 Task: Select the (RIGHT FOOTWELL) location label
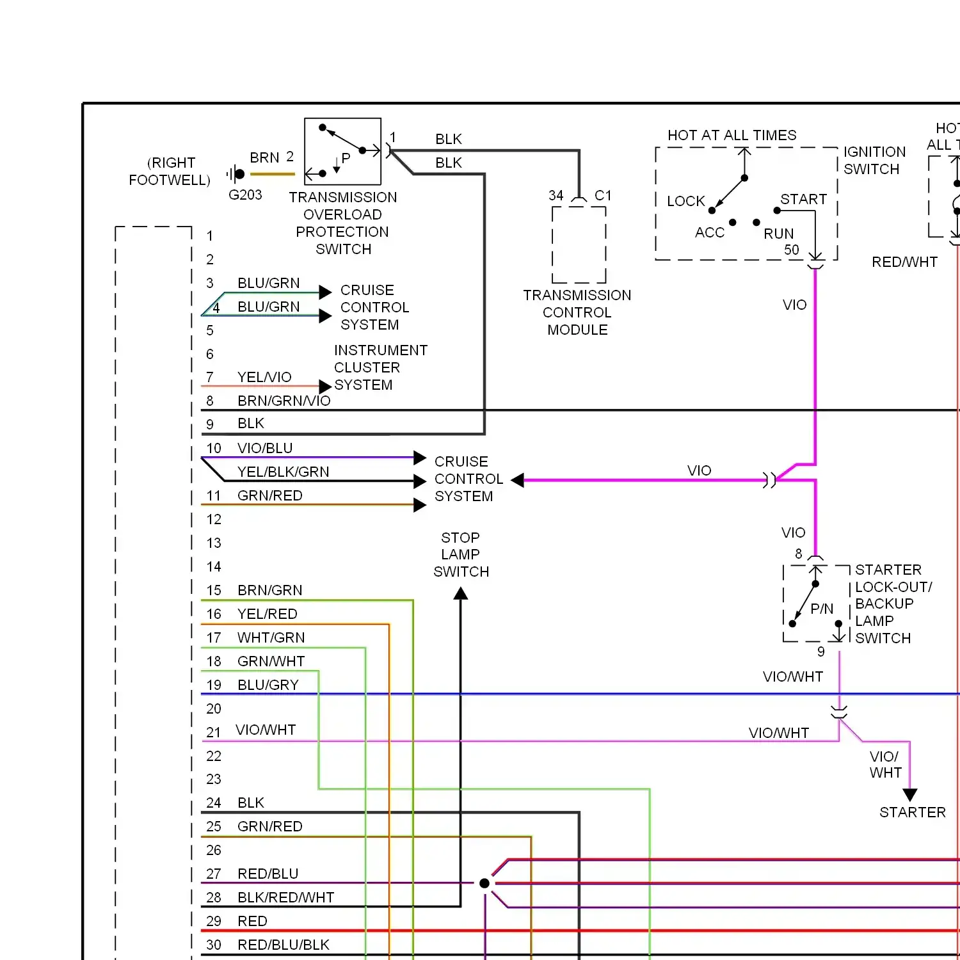coord(170,172)
